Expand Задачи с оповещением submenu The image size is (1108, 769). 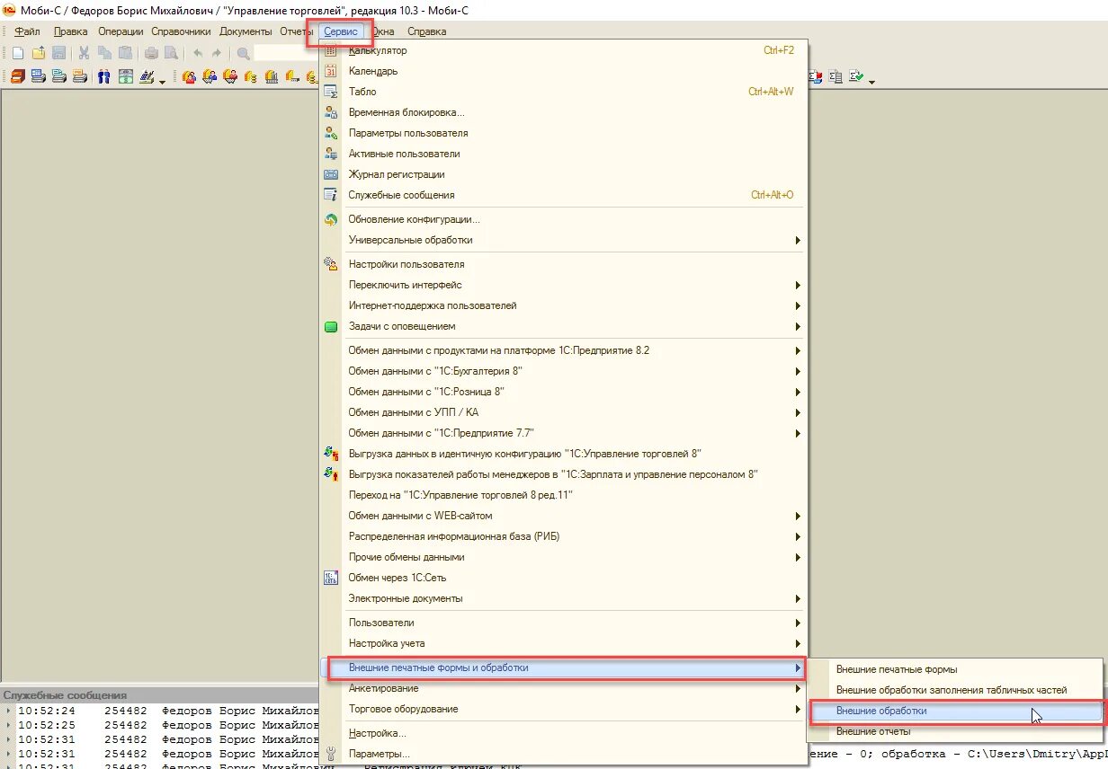coord(565,326)
